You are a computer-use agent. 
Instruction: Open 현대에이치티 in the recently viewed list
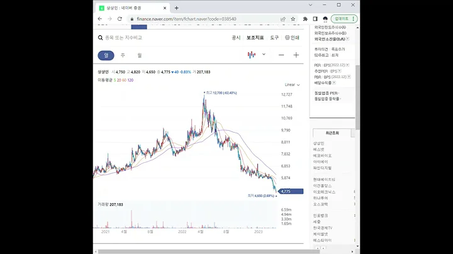tap(324, 180)
